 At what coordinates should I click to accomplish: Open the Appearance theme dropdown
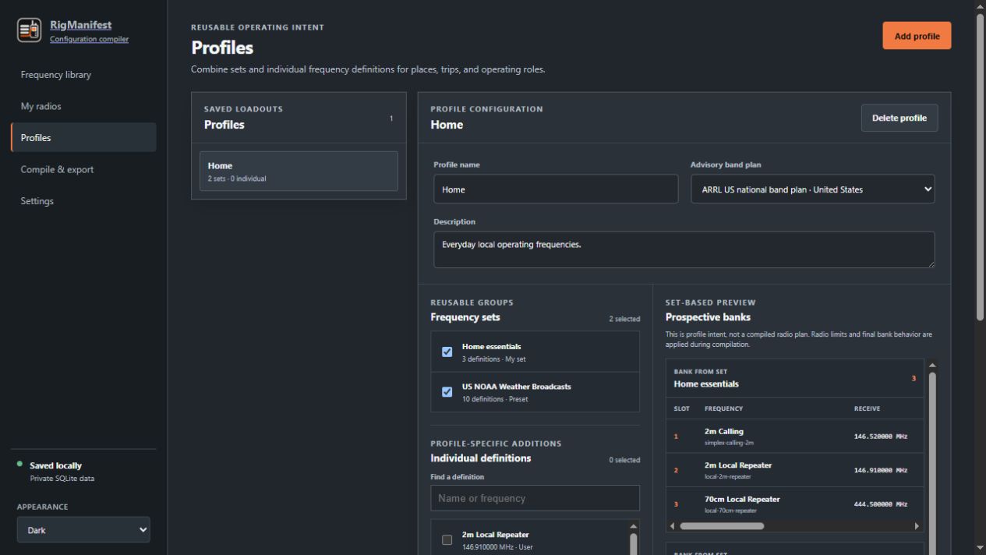[83, 530]
